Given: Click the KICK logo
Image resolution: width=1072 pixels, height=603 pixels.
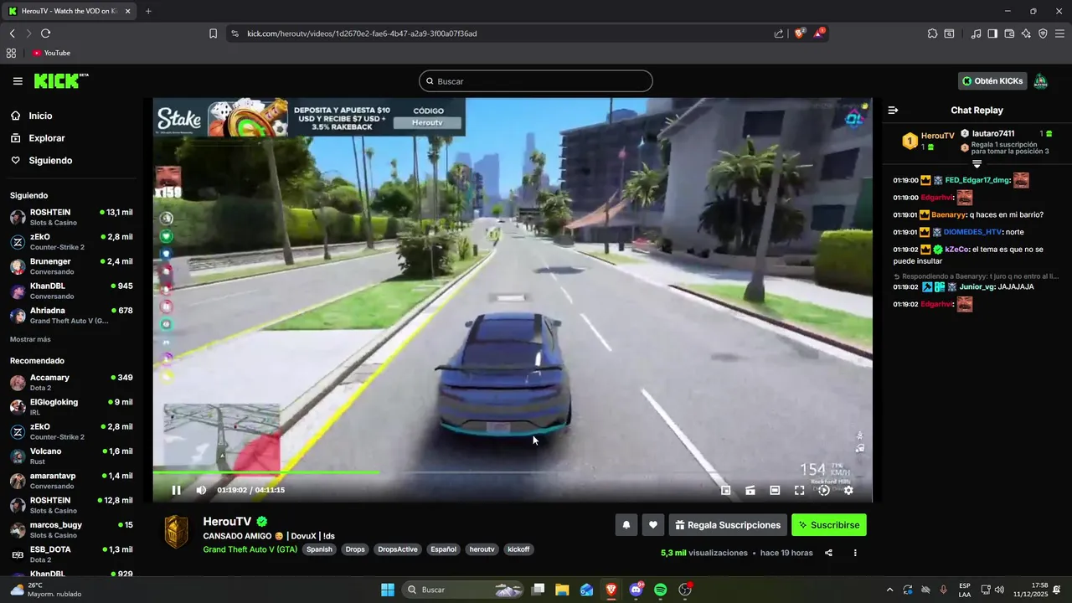Looking at the screenshot, I should 60,80.
